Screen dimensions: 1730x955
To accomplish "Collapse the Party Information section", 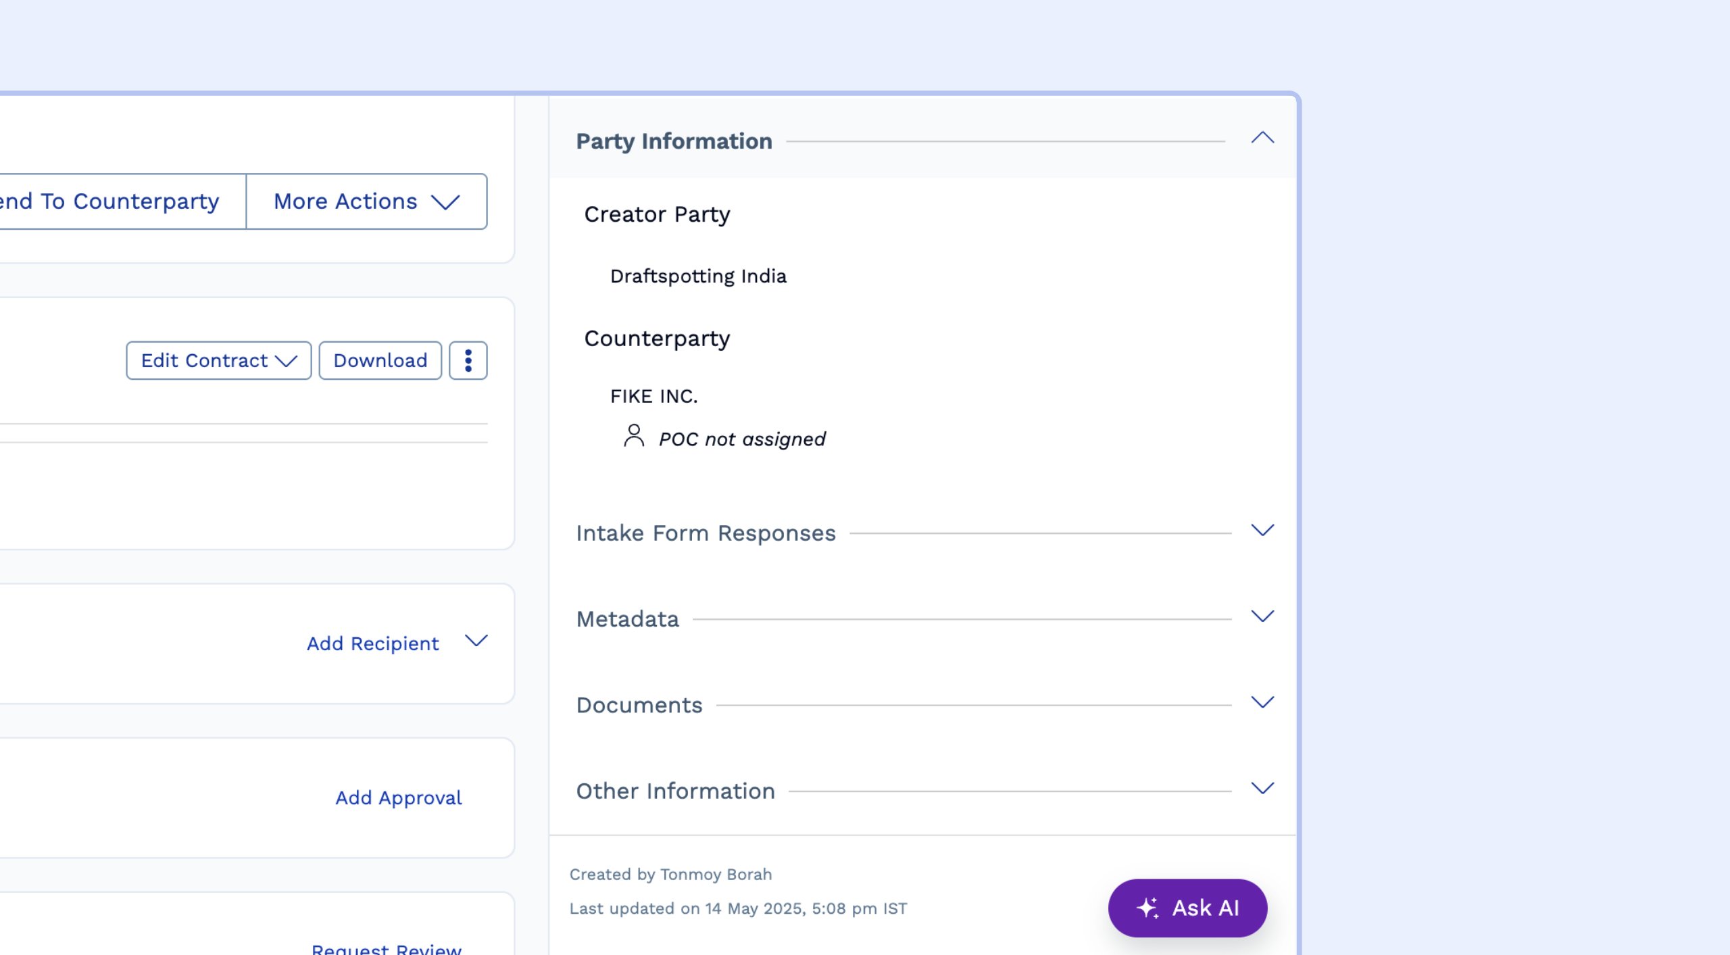I will (1262, 139).
